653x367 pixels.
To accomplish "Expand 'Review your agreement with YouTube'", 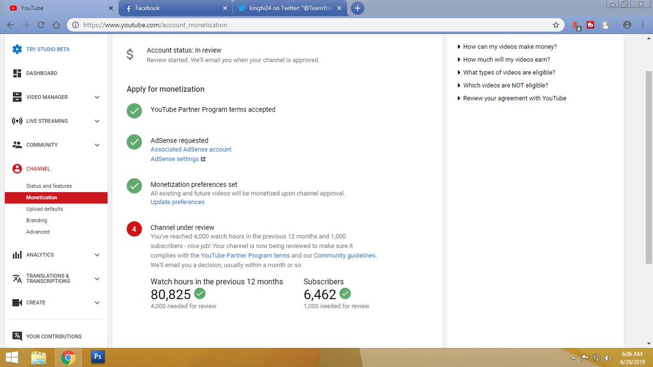I will [x=512, y=98].
